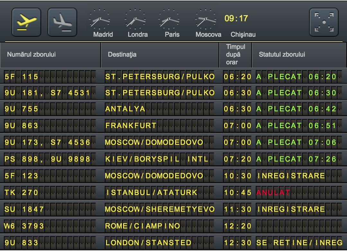Click status A PLECAT 06:51
The image size is (347, 251).
[296, 126]
